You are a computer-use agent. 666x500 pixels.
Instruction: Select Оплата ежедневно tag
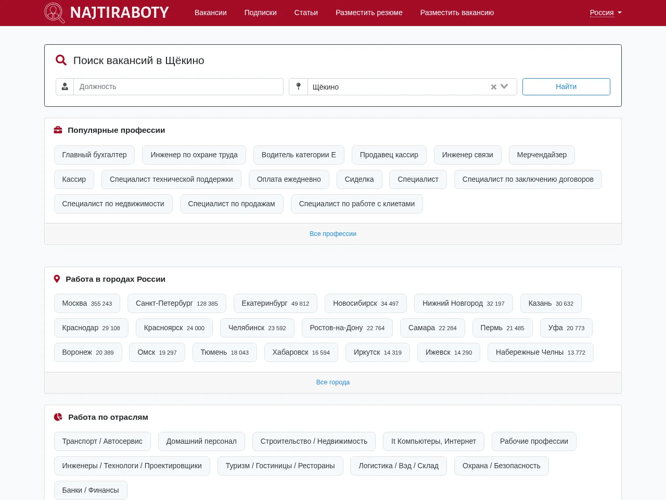[289, 179]
